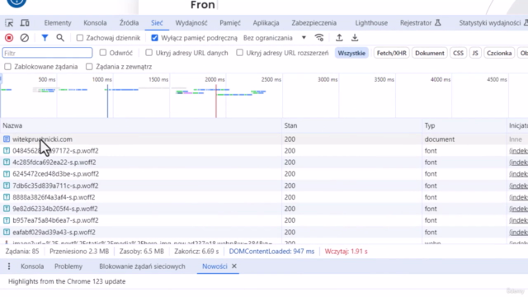The width and height of the screenshot is (528, 297).
Task: Filter by Dokument type
Action: click(430, 53)
